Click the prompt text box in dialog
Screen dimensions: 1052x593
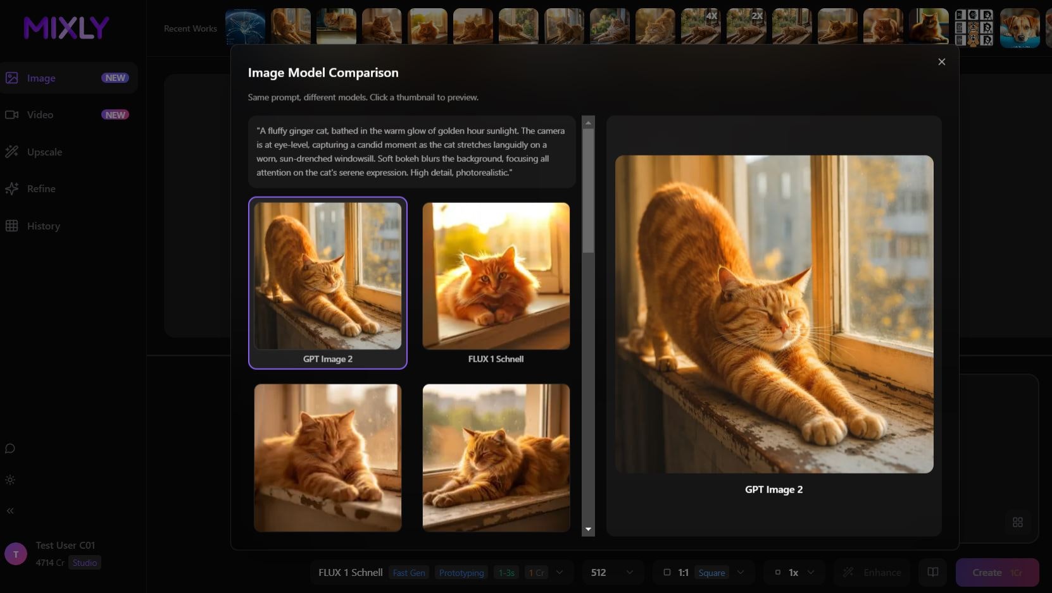pyautogui.click(x=411, y=152)
